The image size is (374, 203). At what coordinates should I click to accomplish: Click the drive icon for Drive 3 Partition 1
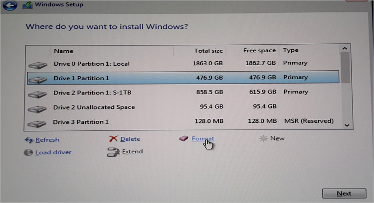click(36, 124)
